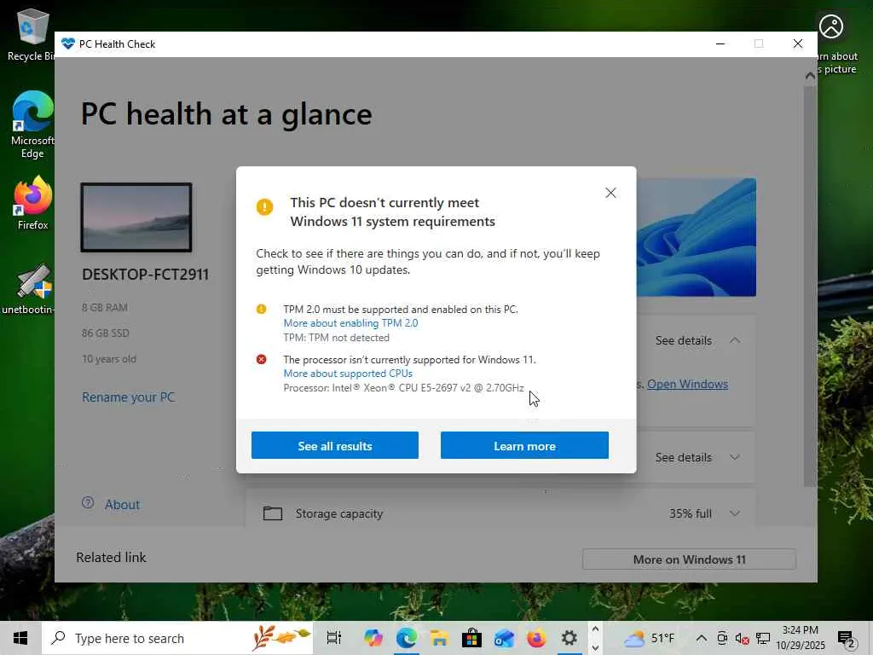This screenshot has width=873, height=655.
Task: Close the Windows 11 requirements dialog
Action: point(610,193)
